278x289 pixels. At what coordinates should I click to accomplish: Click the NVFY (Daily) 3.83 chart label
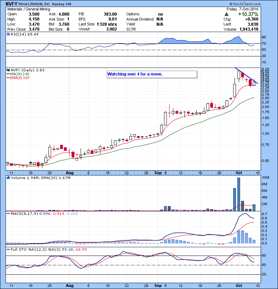(27, 70)
